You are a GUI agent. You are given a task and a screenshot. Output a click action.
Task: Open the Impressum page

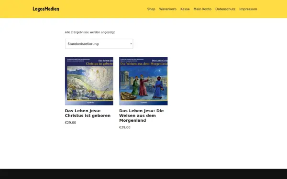coord(248,9)
